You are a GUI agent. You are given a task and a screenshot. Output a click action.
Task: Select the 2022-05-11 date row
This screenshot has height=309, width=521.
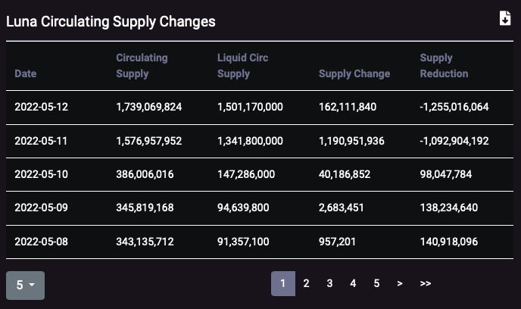coord(260,141)
